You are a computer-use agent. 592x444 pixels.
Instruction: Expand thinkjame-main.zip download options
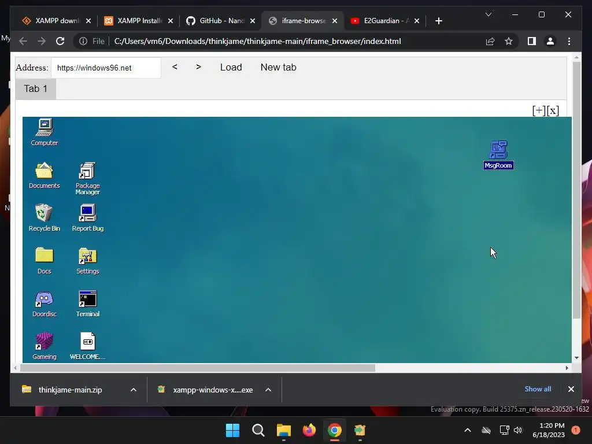134,390
